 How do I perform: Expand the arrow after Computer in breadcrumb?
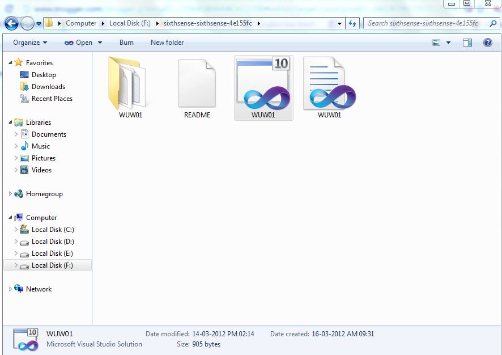click(x=103, y=23)
